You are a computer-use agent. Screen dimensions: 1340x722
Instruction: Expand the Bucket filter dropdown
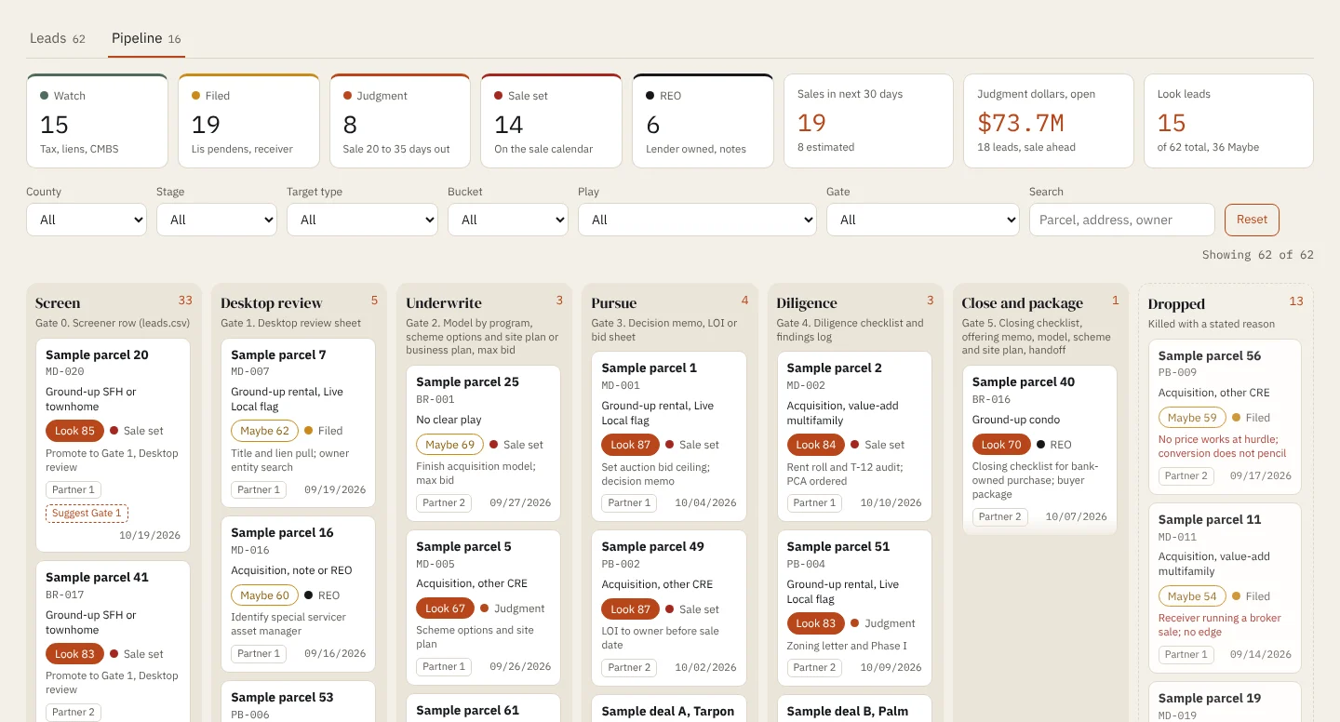click(x=508, y=220)
